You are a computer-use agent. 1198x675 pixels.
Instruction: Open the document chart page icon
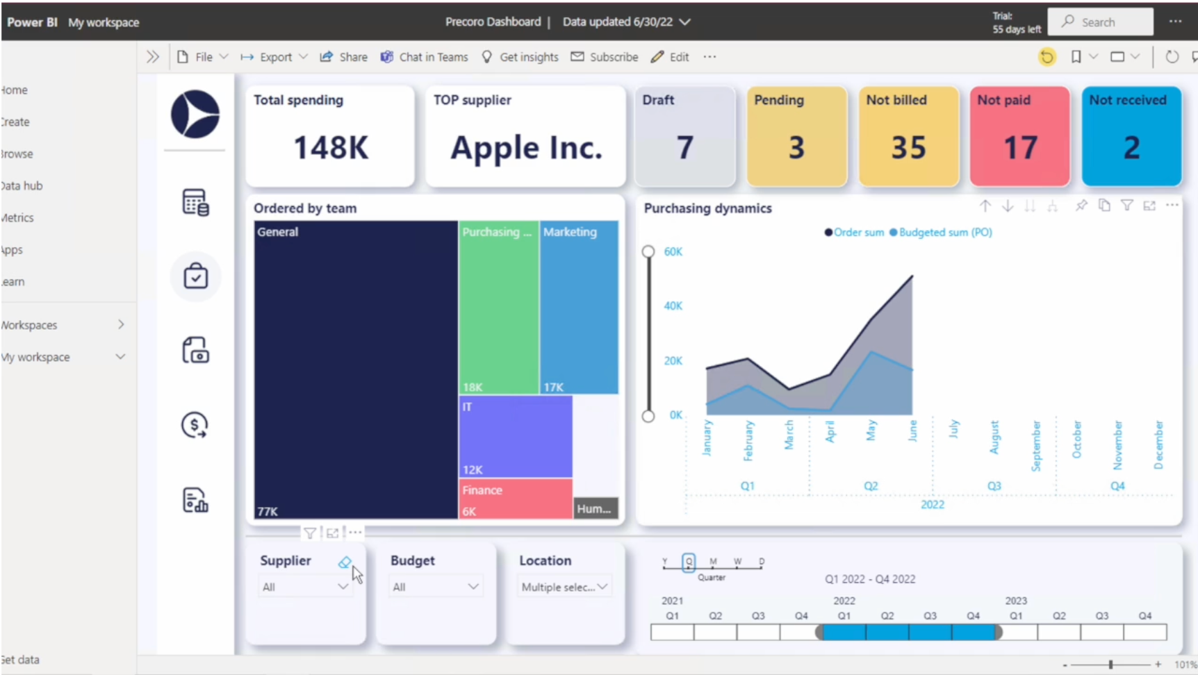tap(195, 499)
